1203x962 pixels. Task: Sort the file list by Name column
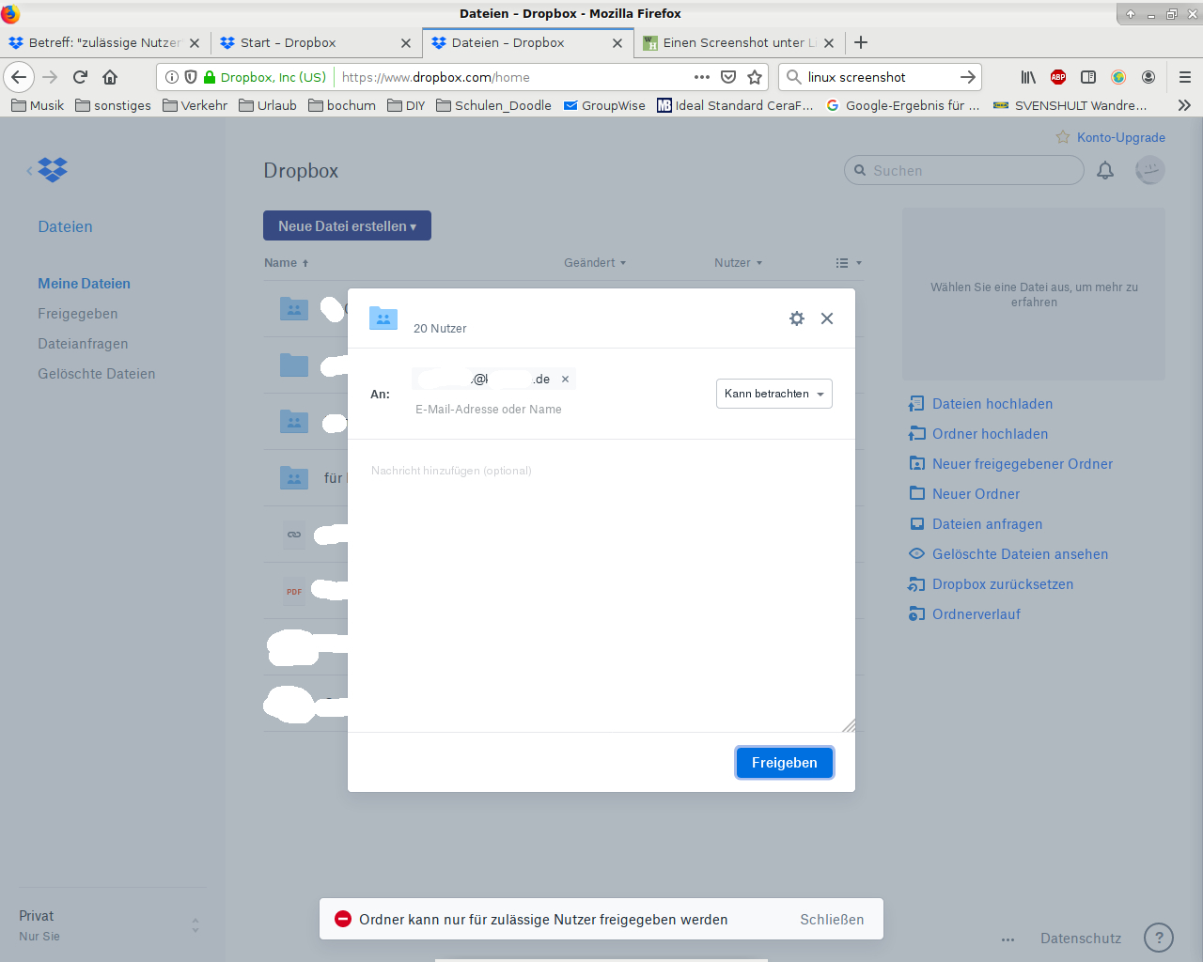coord(287,263)
